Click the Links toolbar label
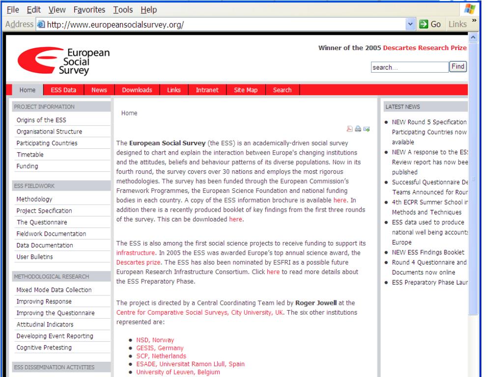 point(457,24)
